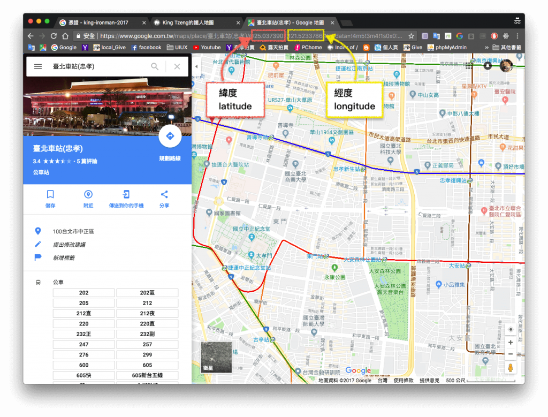Clear the Maps search with the X
Image resolution: width=548 pixels, height=417 pixels.
point(177,66)
